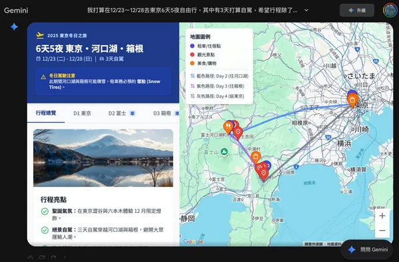Select the 行程總覽 tab
The width and height of the screenshot is (399, 262).
(46, 113)
